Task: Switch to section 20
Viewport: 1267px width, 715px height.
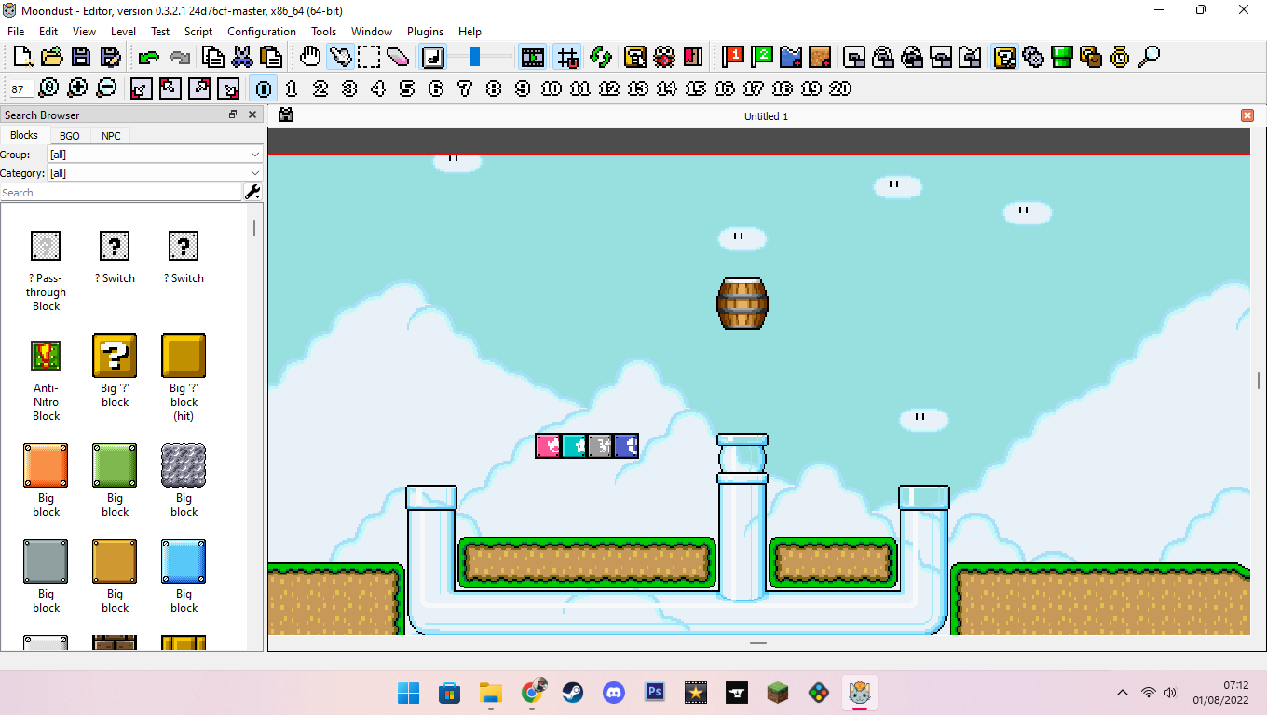Action: 840,88
